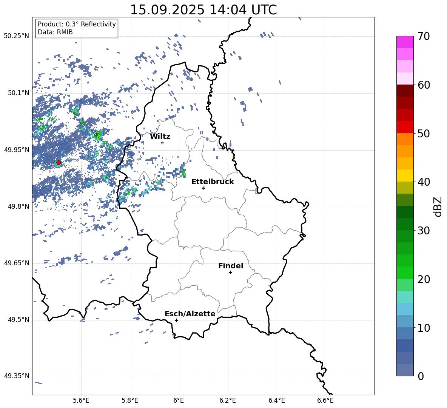Click the Findel station cross marker
This screenshot has height=408, width=447.
pos(230,273)
